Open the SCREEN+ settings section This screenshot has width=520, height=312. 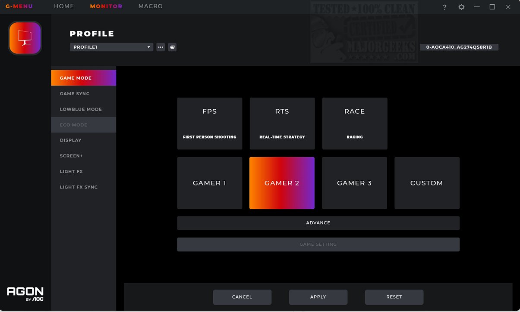click(x=71, y=156)
